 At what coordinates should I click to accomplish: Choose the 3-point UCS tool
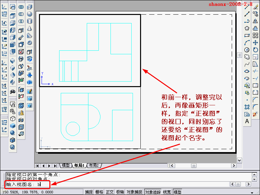tap(4, 77)
